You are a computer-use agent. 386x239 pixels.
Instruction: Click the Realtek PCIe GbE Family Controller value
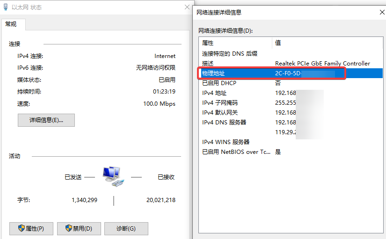[x=322, y=64]
